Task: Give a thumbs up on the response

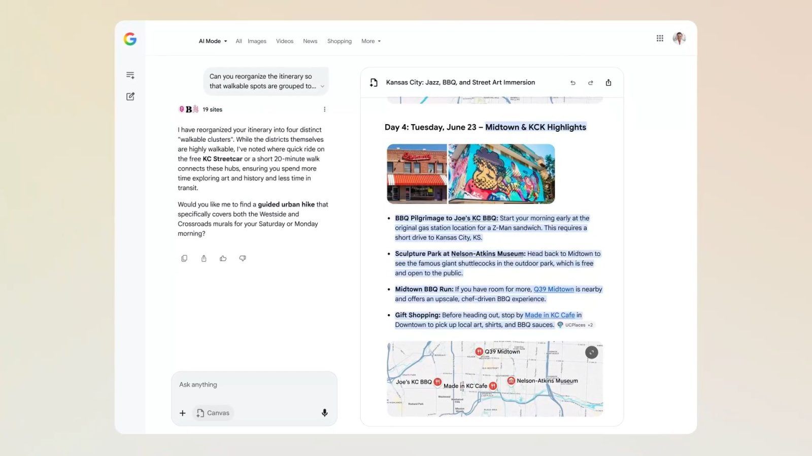Action: click(x=223, y=258)
